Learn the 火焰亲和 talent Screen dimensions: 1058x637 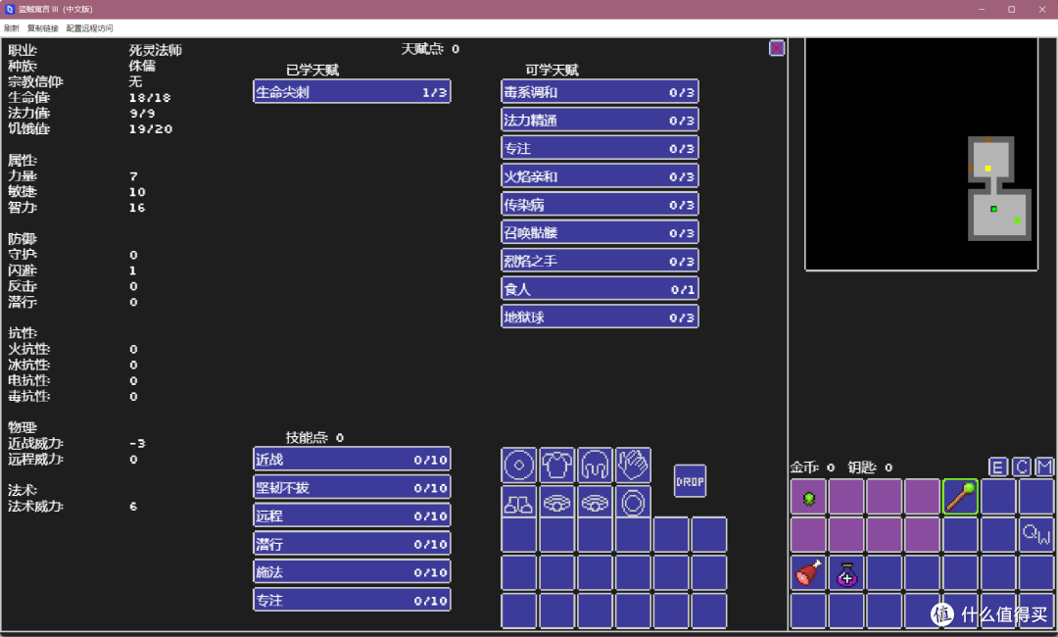click(600, 176)
